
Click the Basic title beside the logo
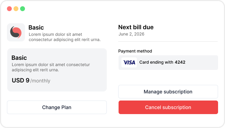tap(36, 27)
